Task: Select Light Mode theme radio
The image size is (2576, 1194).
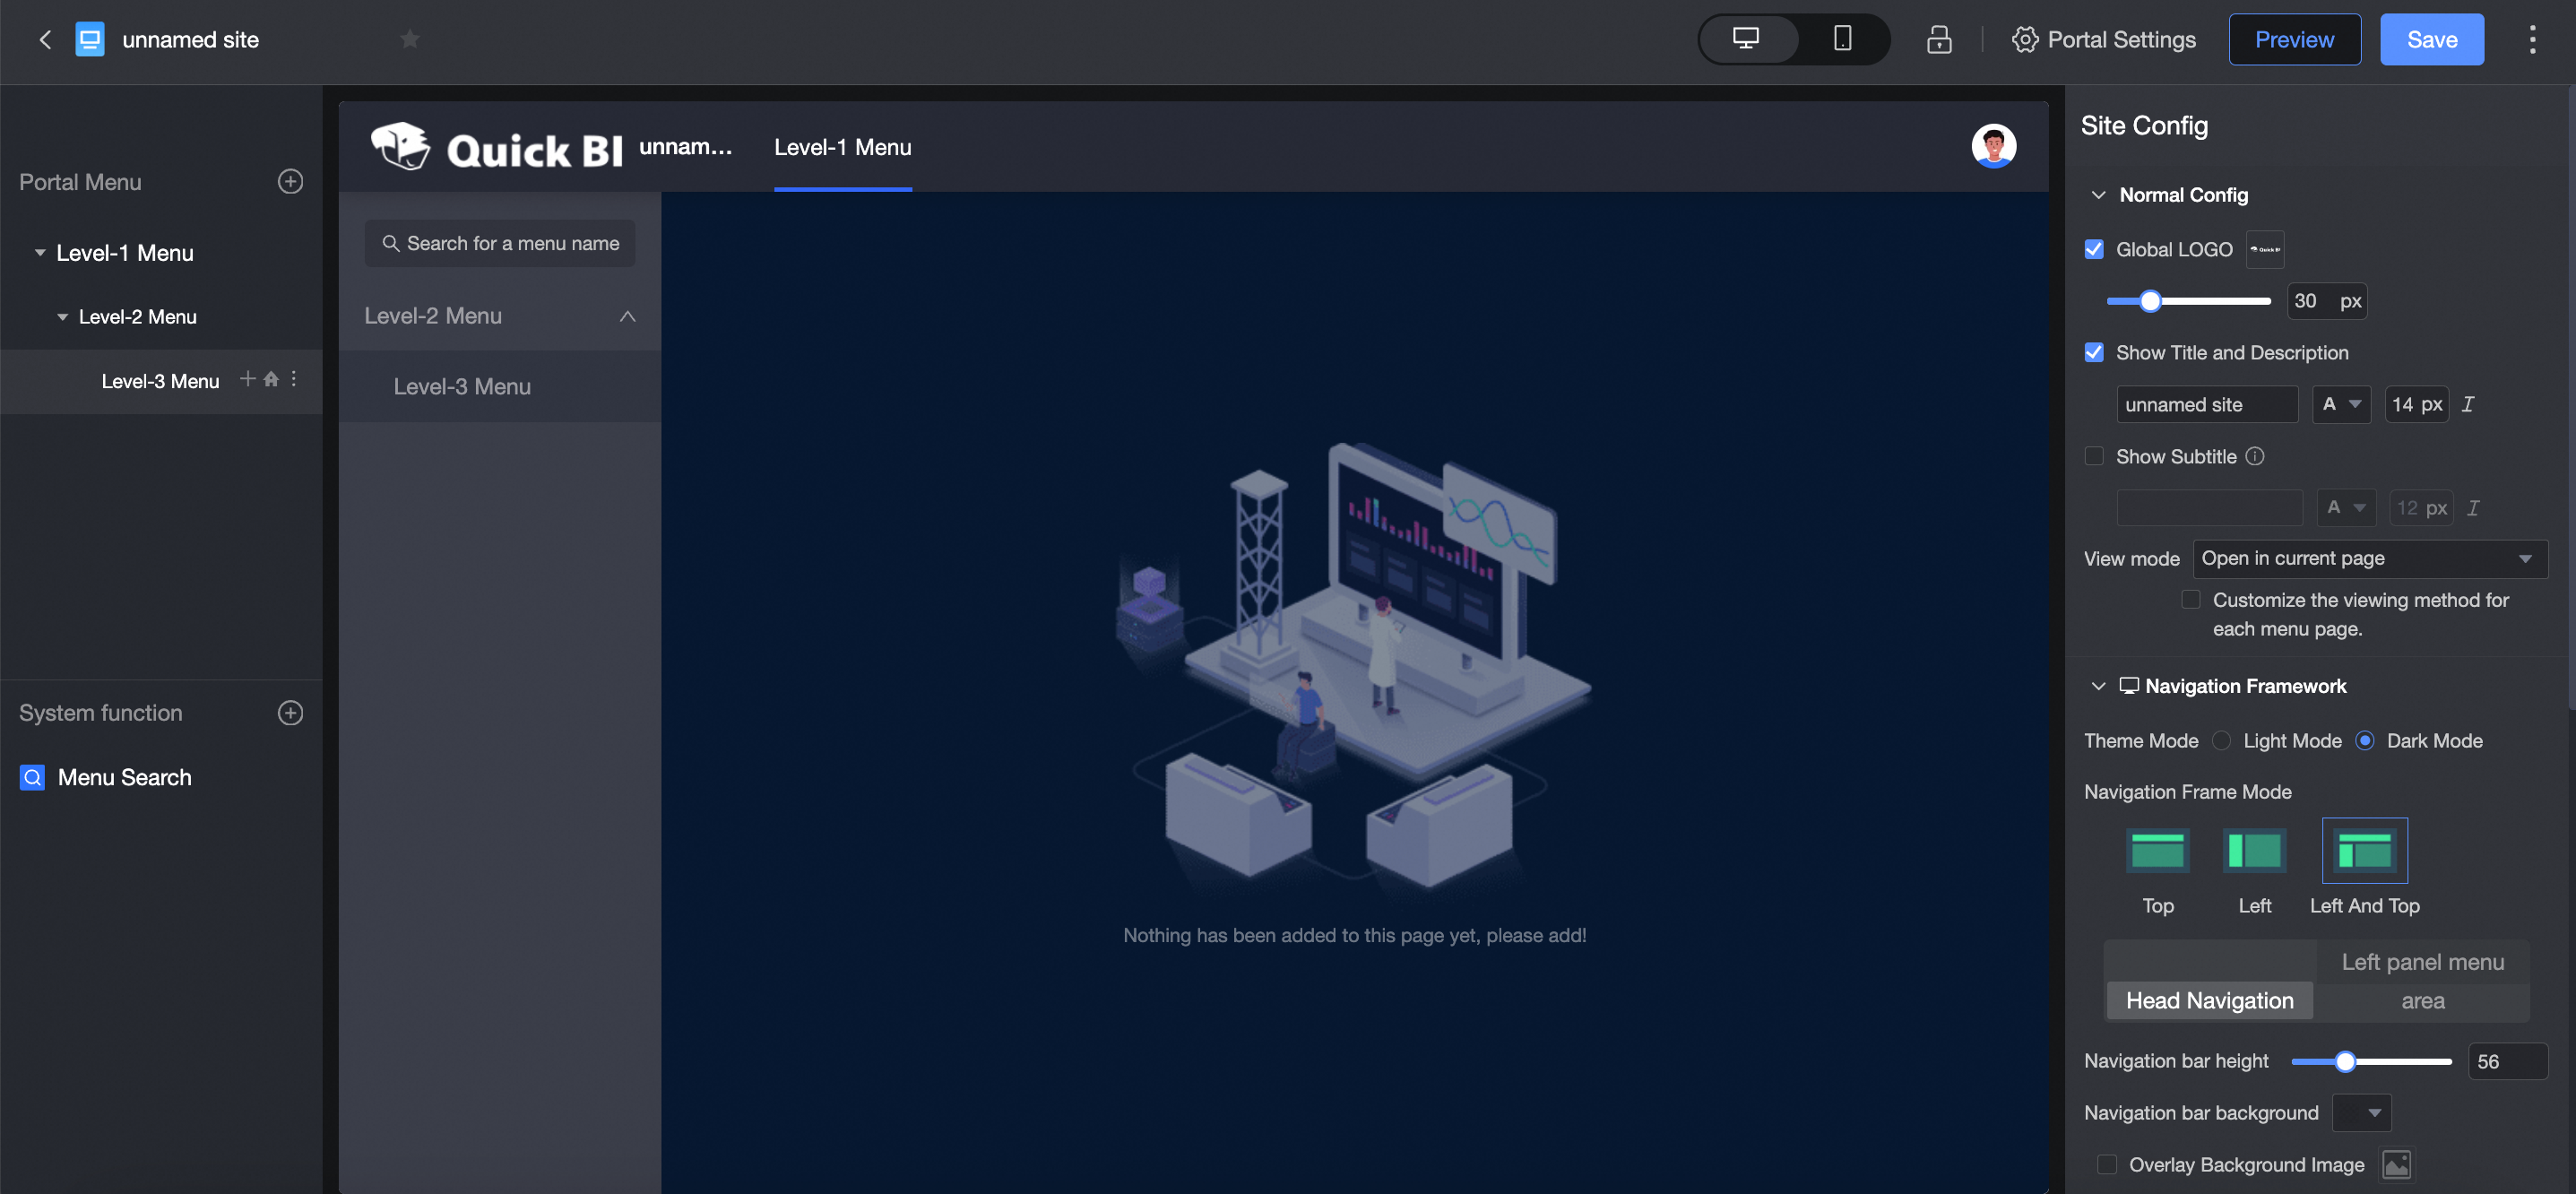Action: coord(2221,741)
